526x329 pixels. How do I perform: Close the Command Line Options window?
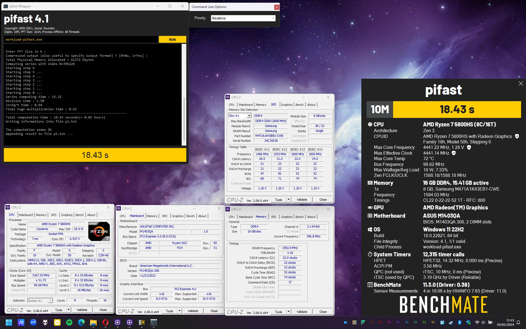point(277,7)
